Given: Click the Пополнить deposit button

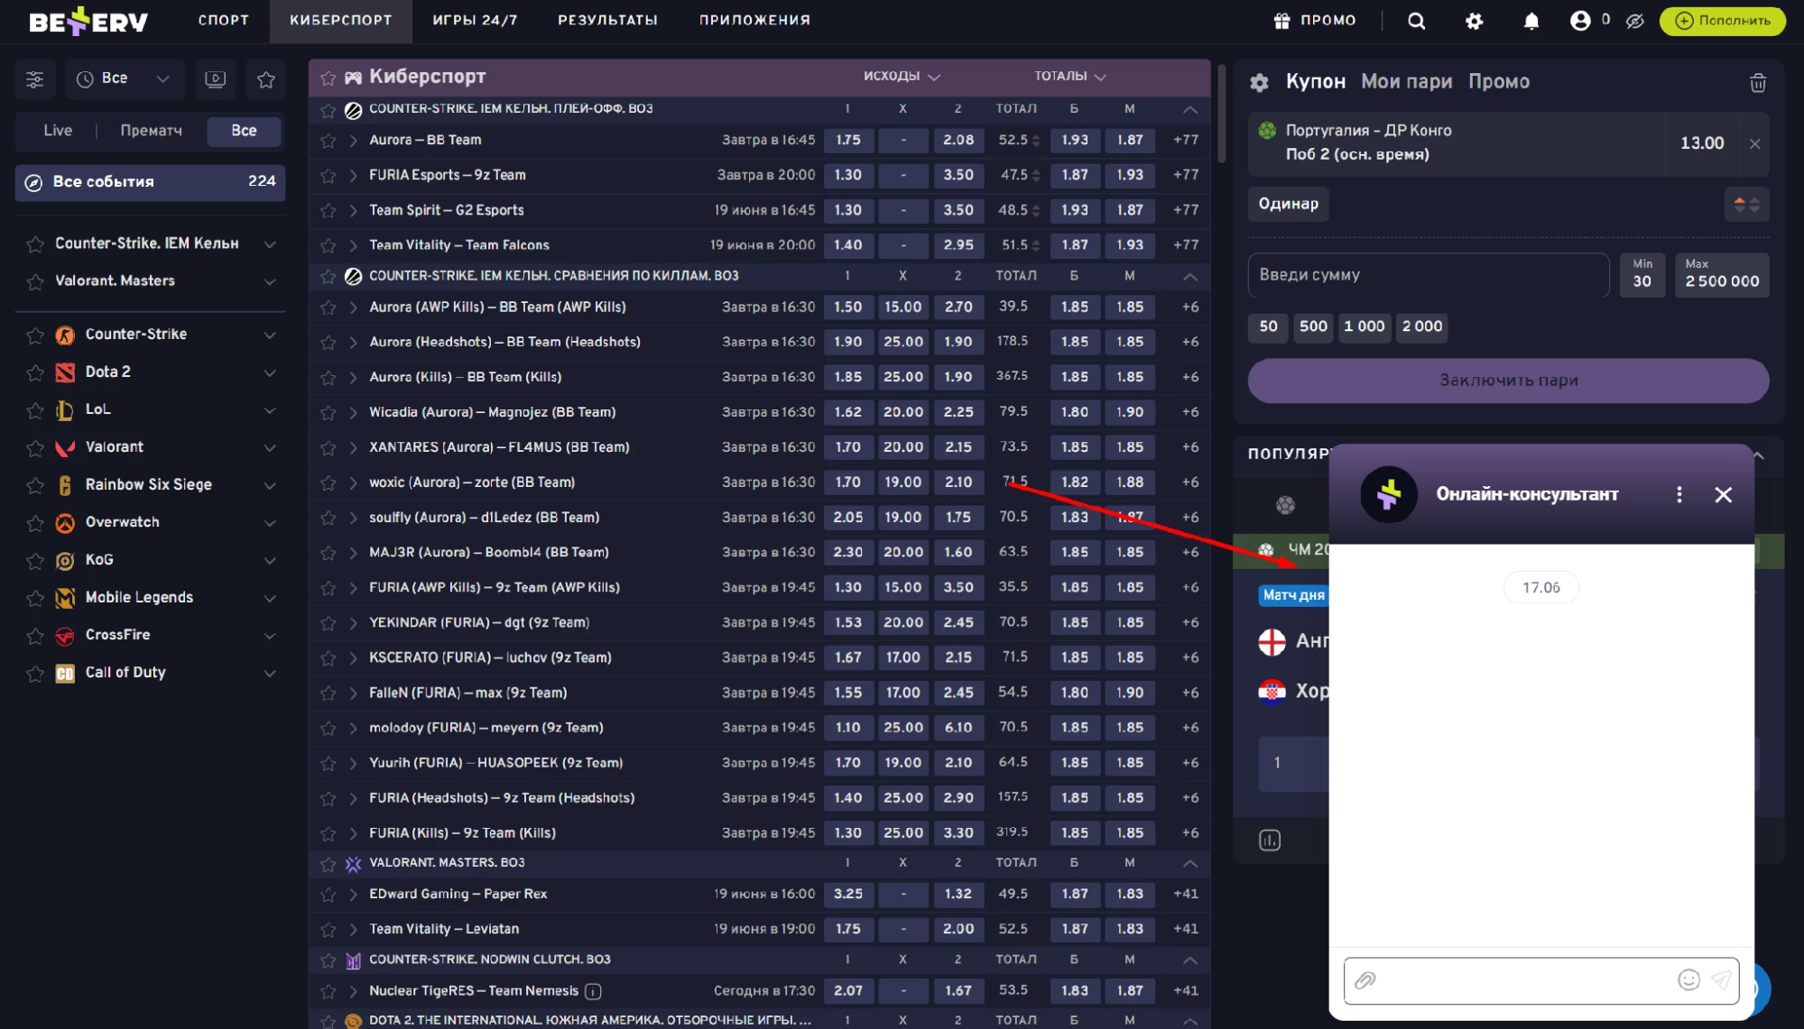Looking at the screenshot, I should click(x=1723, y=21).
